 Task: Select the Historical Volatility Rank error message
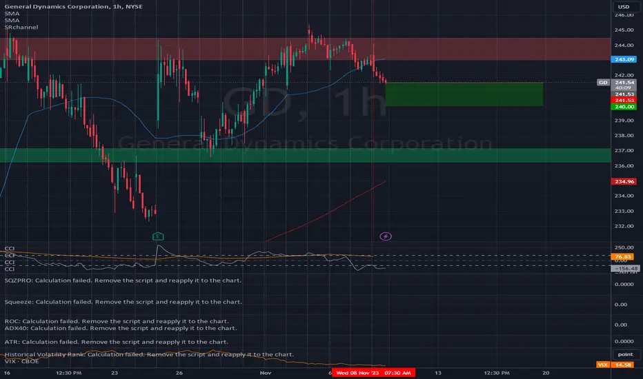click(x=149, y=354)
